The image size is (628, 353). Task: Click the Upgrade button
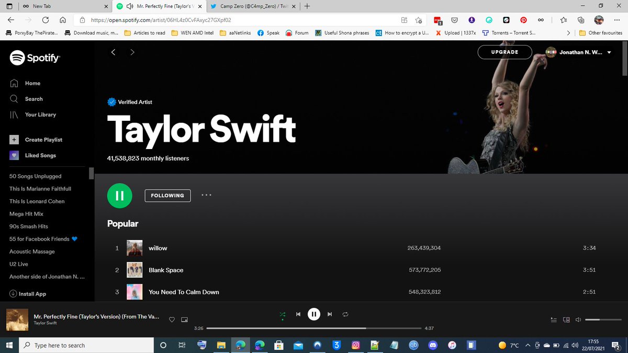(x=504, y=52)
